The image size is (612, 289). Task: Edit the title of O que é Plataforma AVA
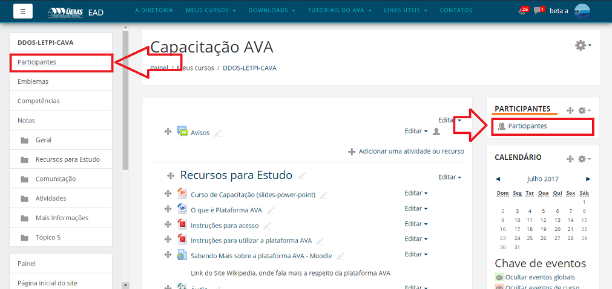point(271,211)
